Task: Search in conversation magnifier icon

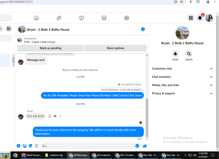Action: 189,54
